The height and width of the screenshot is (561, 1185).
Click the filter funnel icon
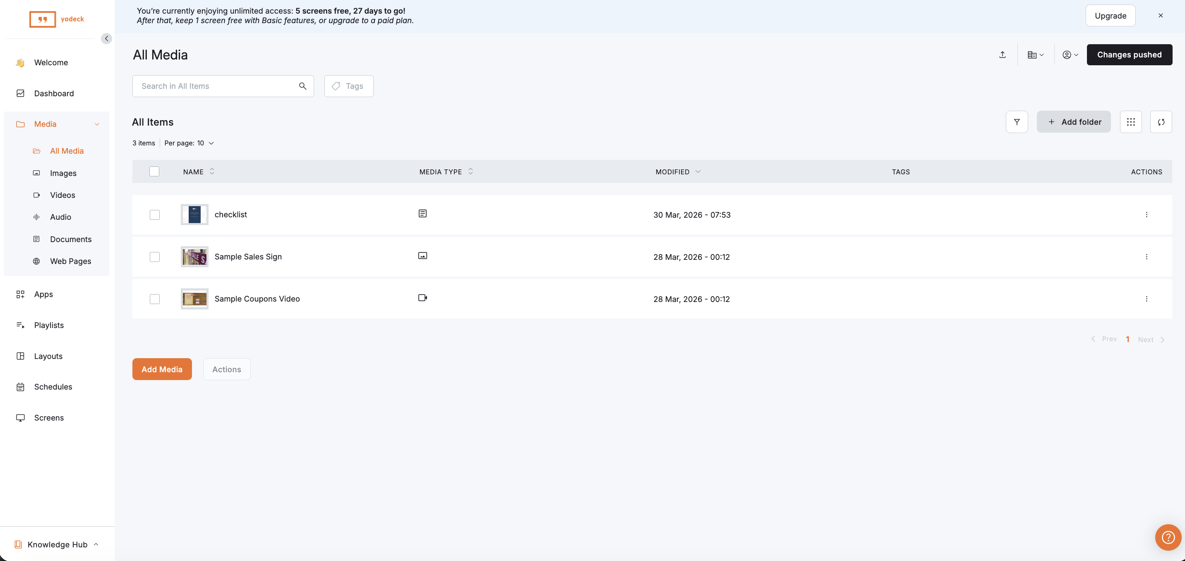pyautogui.click(x=1017, y=122)
